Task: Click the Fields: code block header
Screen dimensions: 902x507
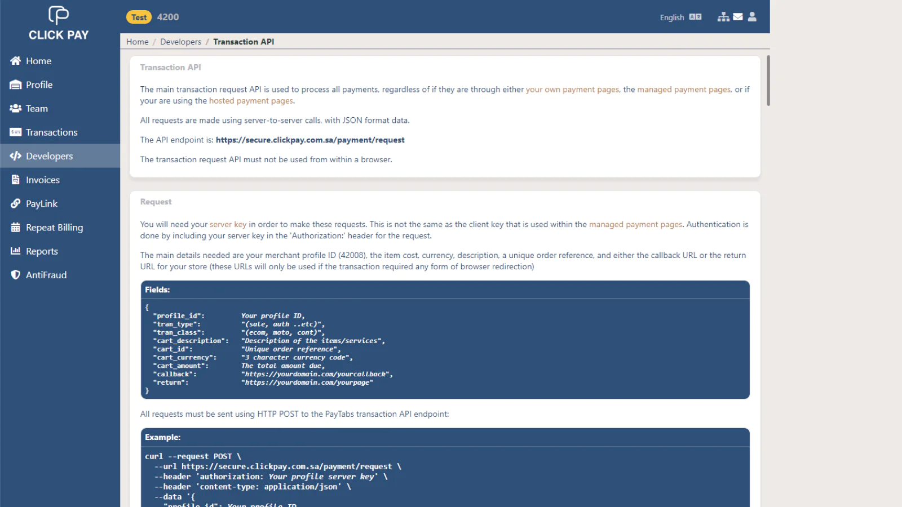Action: (x=445, y=290)
